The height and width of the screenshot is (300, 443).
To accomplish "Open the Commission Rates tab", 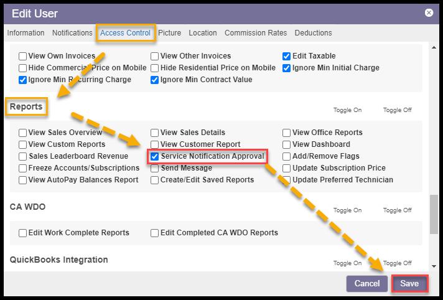I will point(256,33).
